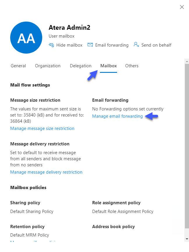Select the Delegation tab
Screen dimensions: 189x252
(80, 66)
